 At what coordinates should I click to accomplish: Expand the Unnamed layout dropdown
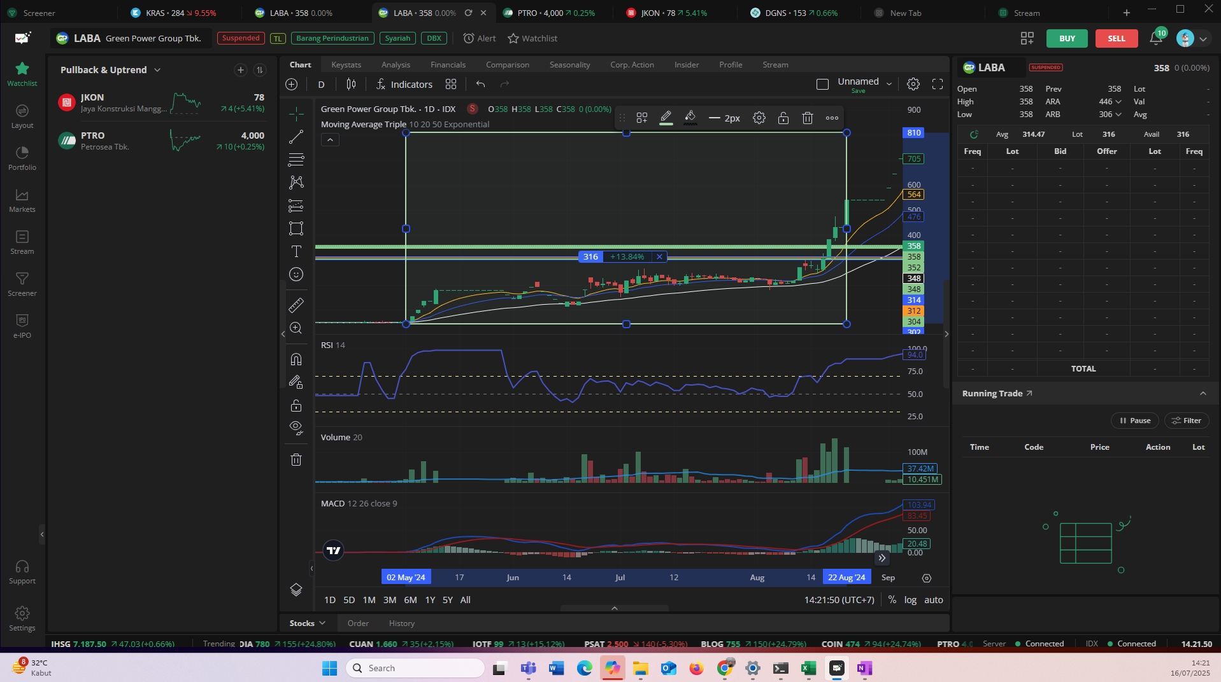(x=889, y=84)
